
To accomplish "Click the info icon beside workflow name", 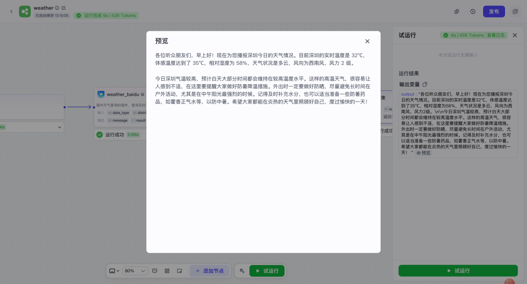I will [x=57, y=8].
